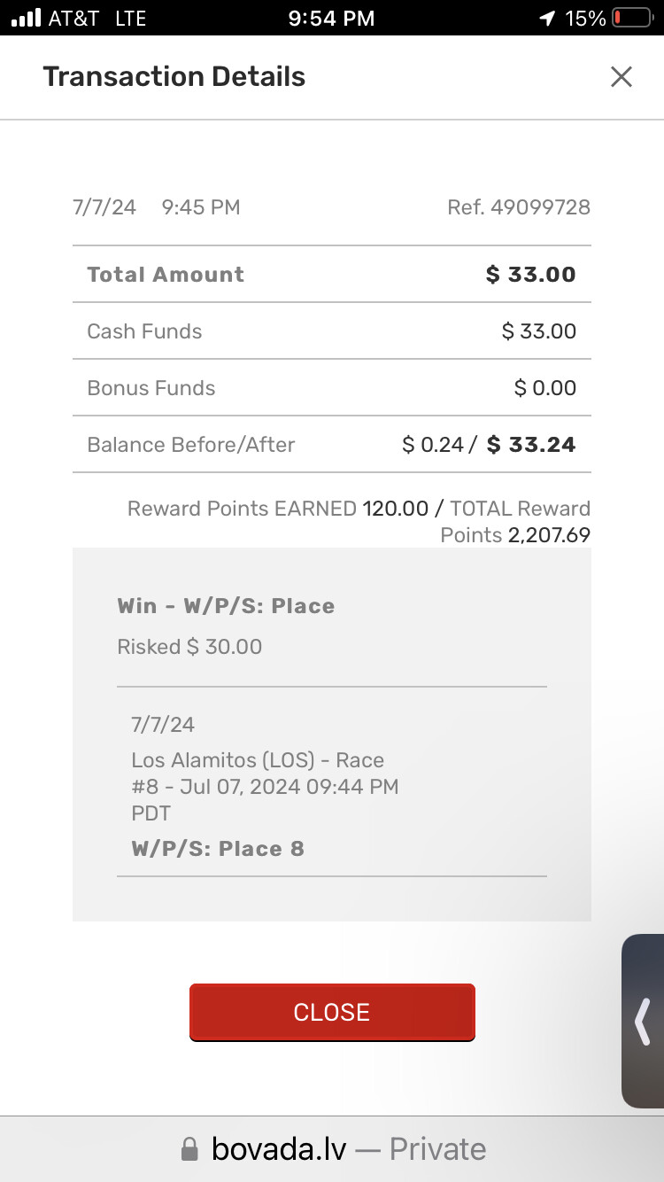The height and width of the screenshot is (1182, 664).
Task: Tap the Cash Funds row label
Action: [x=144, y=331]
